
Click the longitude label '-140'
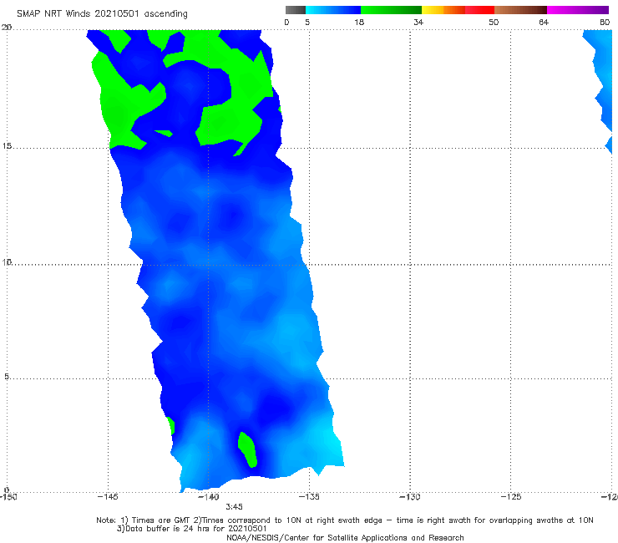coord(208,496)
